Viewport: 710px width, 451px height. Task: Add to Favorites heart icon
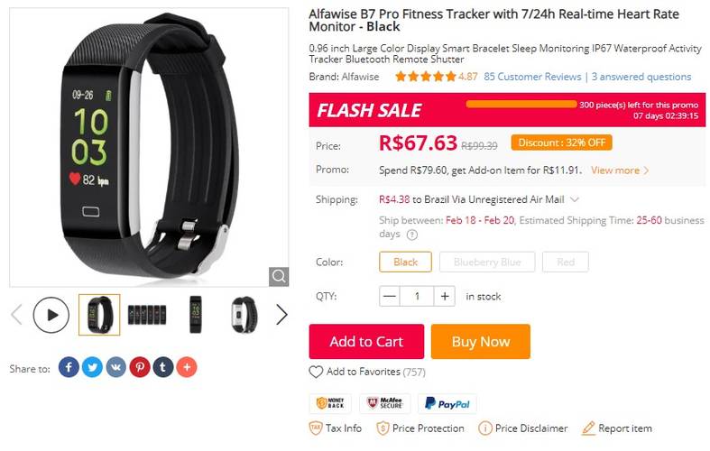tap(316, 373)
